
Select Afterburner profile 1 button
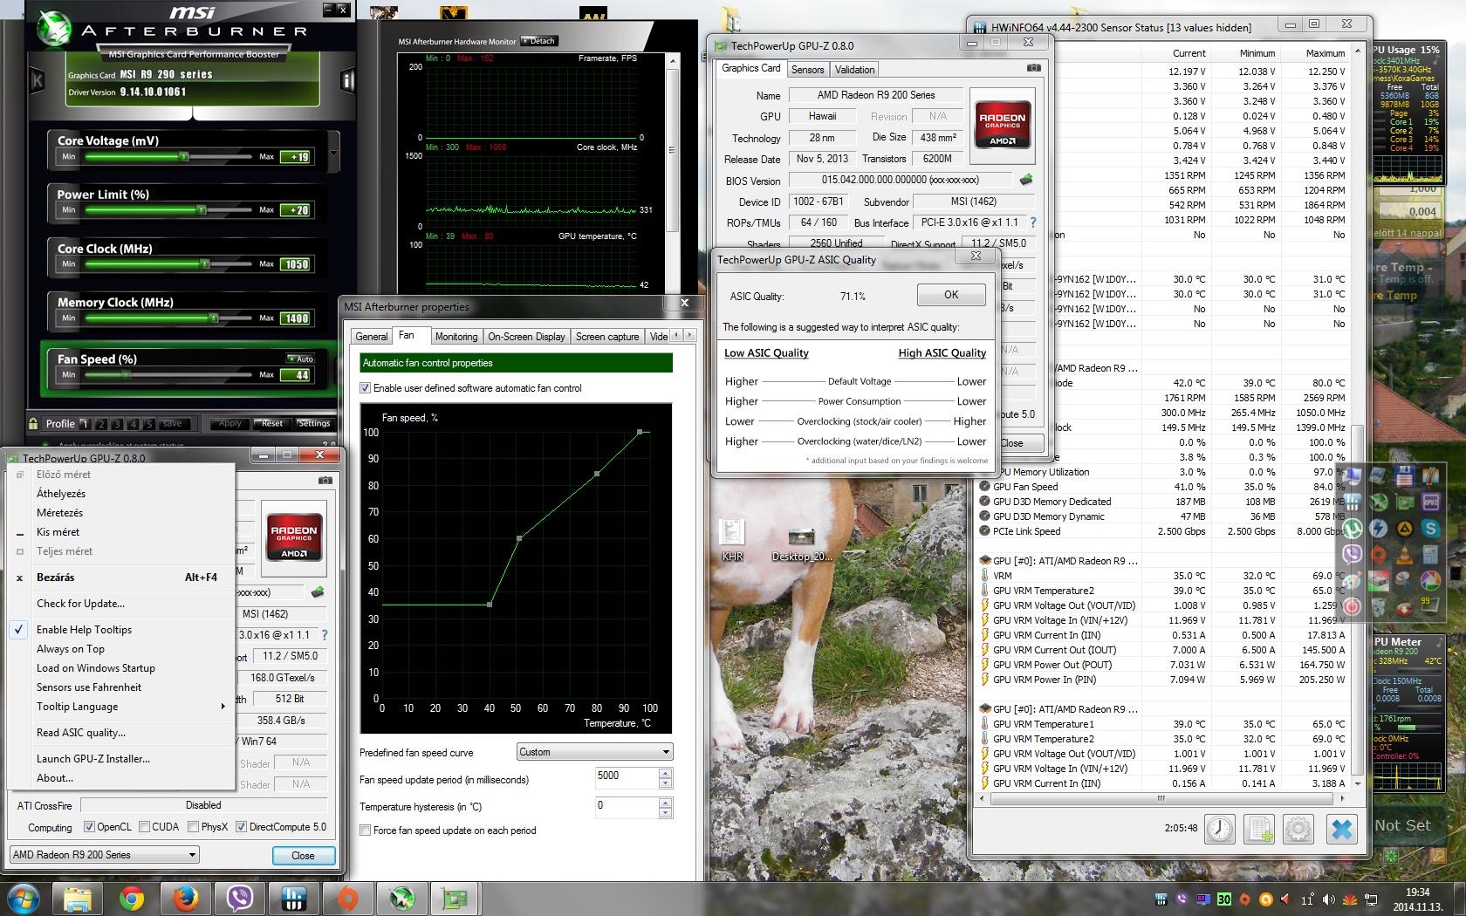[x=85, y=424]
